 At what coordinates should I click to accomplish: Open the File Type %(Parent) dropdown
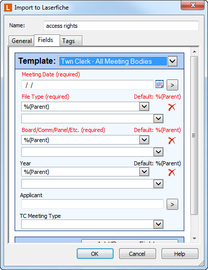click(x=144, y=106)
